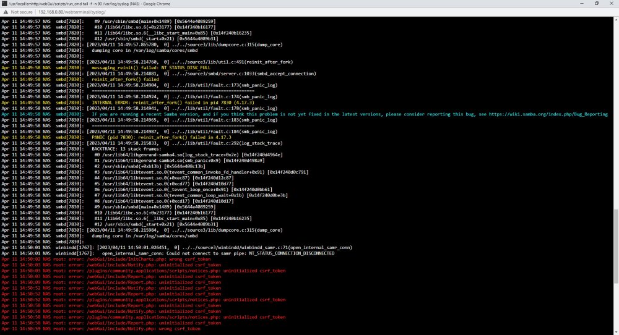Viewport: 619px width, 335px height.
Task: Click the scrollbar up arrow
Action: (x=616, y=19)
